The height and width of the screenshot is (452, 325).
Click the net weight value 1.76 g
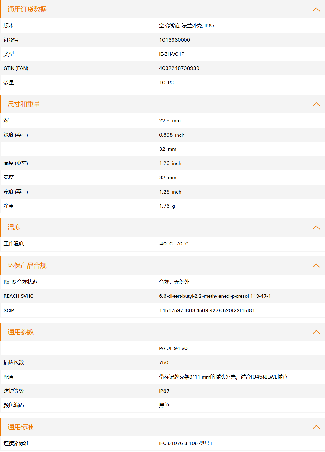point(167,206)
